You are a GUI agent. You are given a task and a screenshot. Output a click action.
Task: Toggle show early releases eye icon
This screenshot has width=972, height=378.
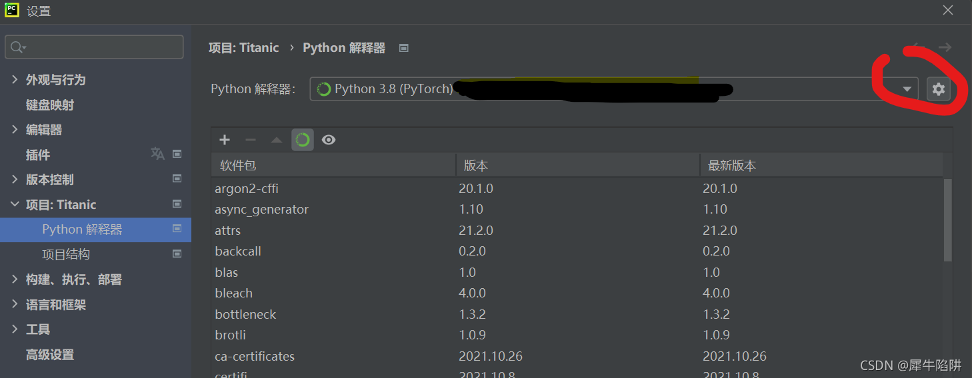[329, 140]
